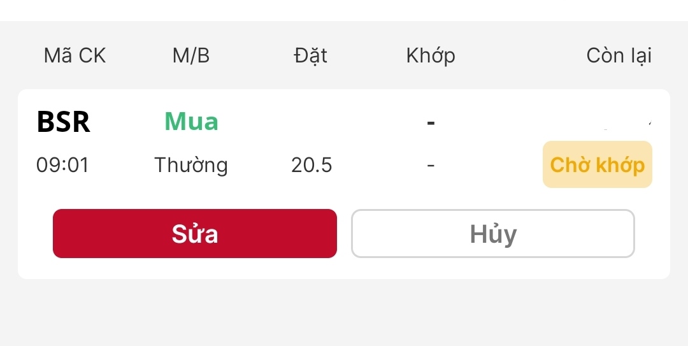Click the erased mark above Chờ khớp badge
This screenshot has width=688, height=346.
pyautogui.click(x=627, y=122)
